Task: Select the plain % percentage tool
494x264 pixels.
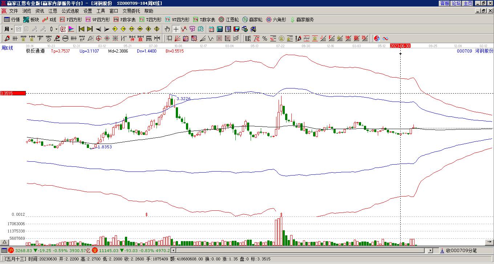Action: [x=265, y=38]
